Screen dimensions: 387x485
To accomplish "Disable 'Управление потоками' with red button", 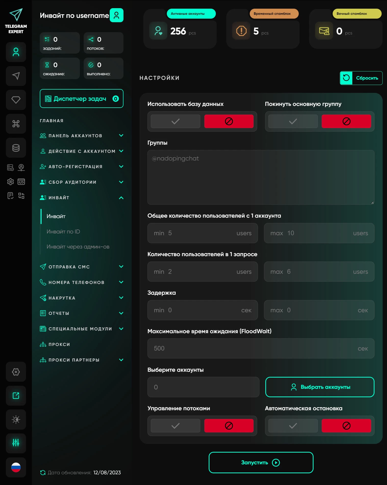I will coord(229,426).
